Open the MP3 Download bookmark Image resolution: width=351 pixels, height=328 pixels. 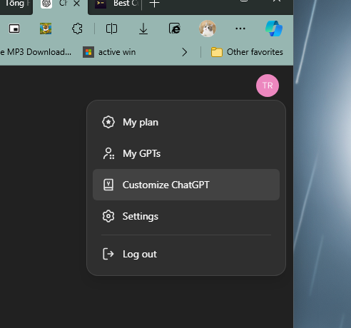click(36, 52)
